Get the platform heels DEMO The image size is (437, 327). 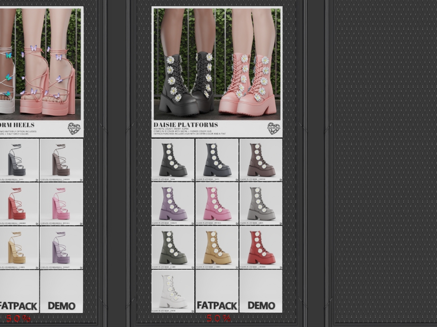[61, 292]
